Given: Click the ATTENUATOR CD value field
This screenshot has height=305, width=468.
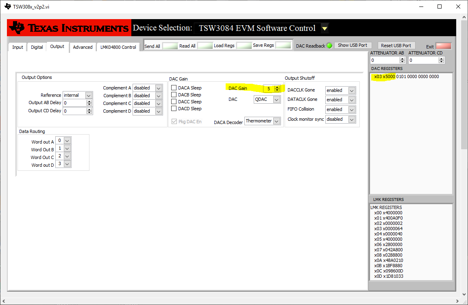Looking at the screenshot, I should click(424, 60).
